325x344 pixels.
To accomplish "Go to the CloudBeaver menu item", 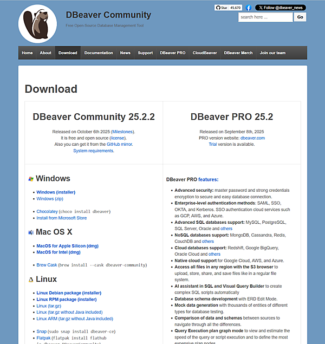I will (204, 53).
